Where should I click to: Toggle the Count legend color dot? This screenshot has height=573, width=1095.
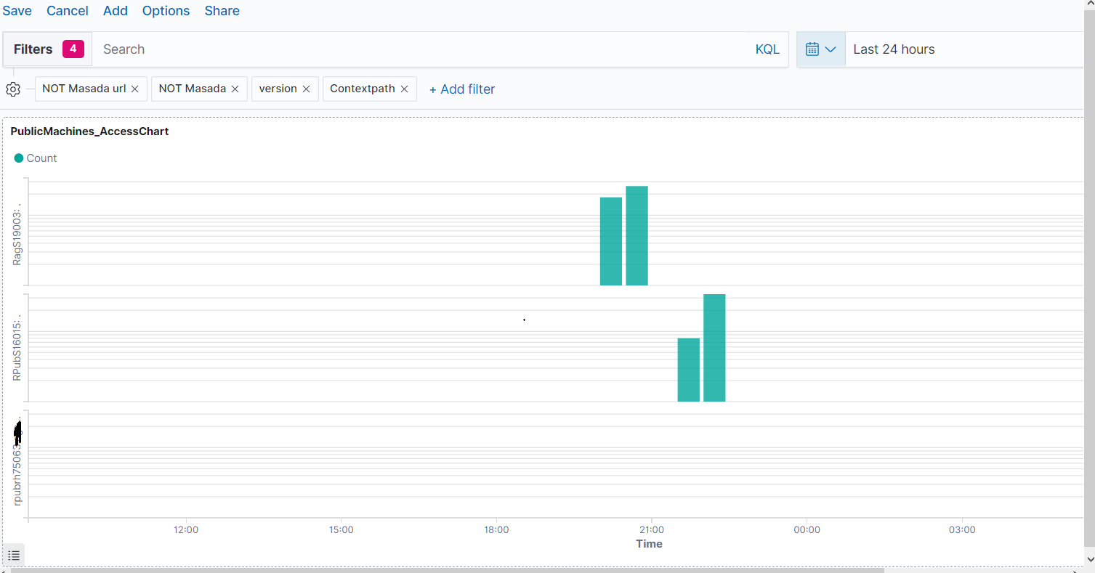[19, 158]
